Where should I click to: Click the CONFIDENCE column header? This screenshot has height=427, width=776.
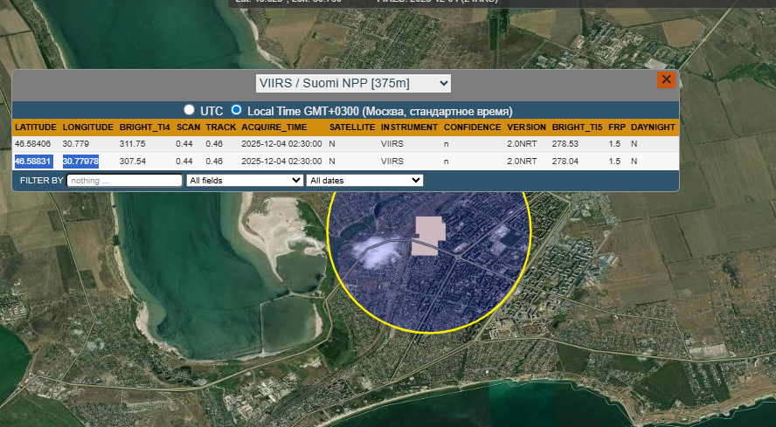(x=472, y=127)
